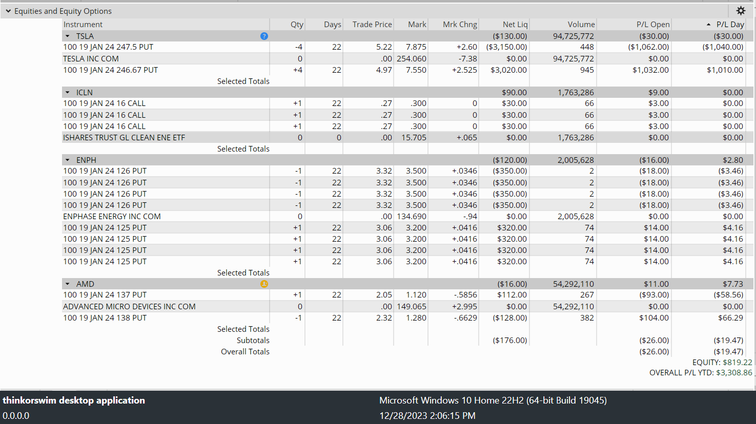This screenshot has height=424, width=756.
Task: Select the AMD 138 PUT position
Action: pyautogui.click(x=408, y=317)
